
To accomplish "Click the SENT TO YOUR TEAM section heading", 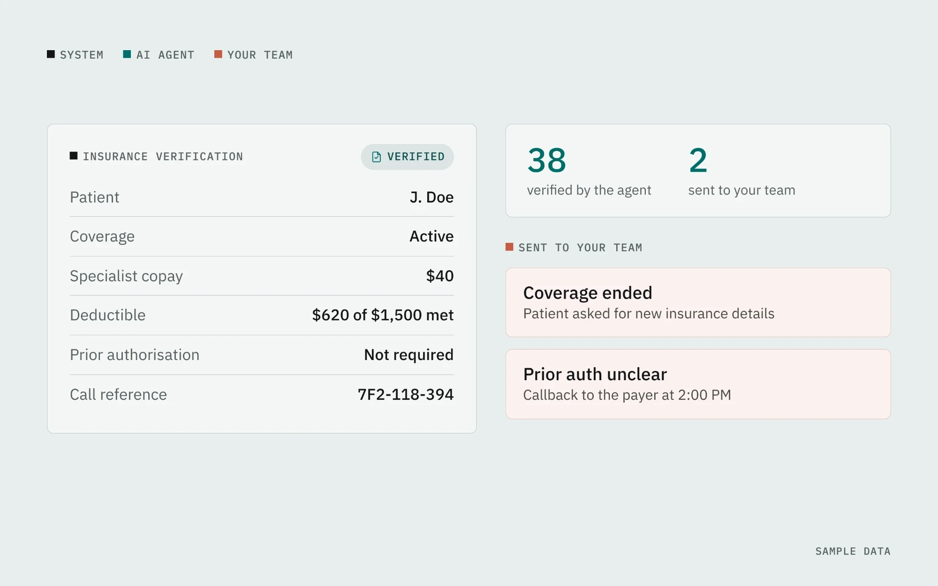I will [x=580, y=248].
